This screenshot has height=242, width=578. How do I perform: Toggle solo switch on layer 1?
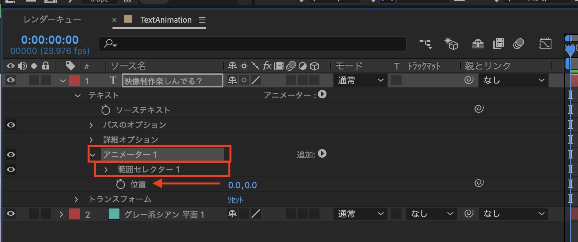(34, 80)
